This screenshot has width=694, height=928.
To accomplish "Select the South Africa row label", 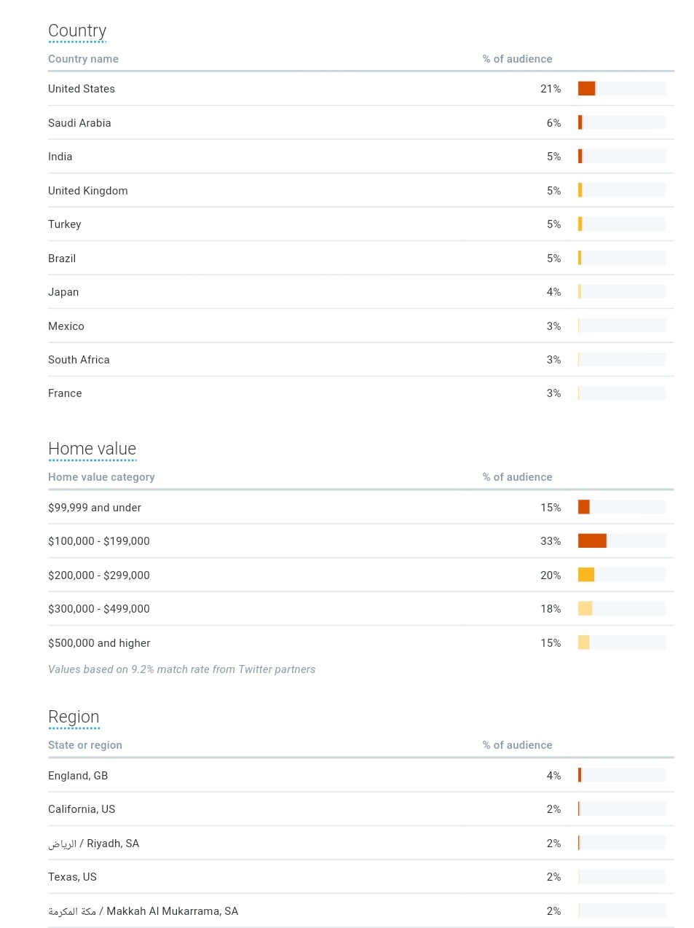I will point(79,360).
